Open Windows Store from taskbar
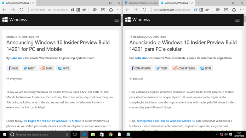Viewport: 246px width, 138px height. coord(102,134)
